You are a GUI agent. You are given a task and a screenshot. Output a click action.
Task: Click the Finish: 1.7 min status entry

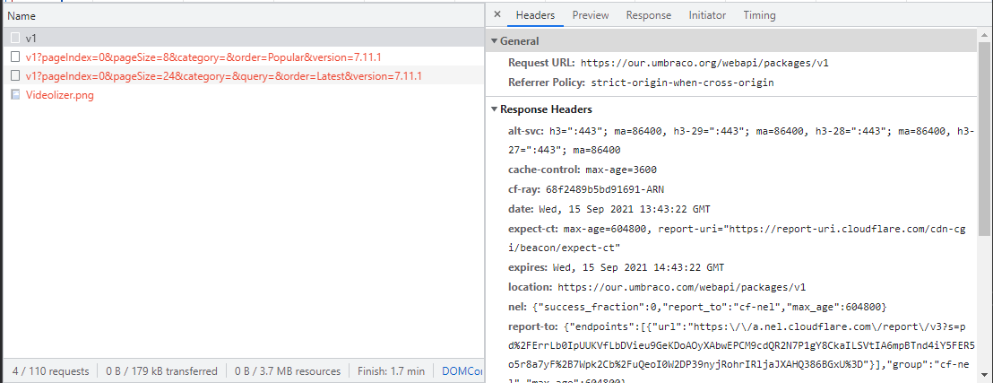tap(391, 371)
